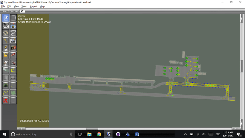The image size is (245, 138).
Task: Click the ramp start arrows on west apron
Action: coord(50,79)
